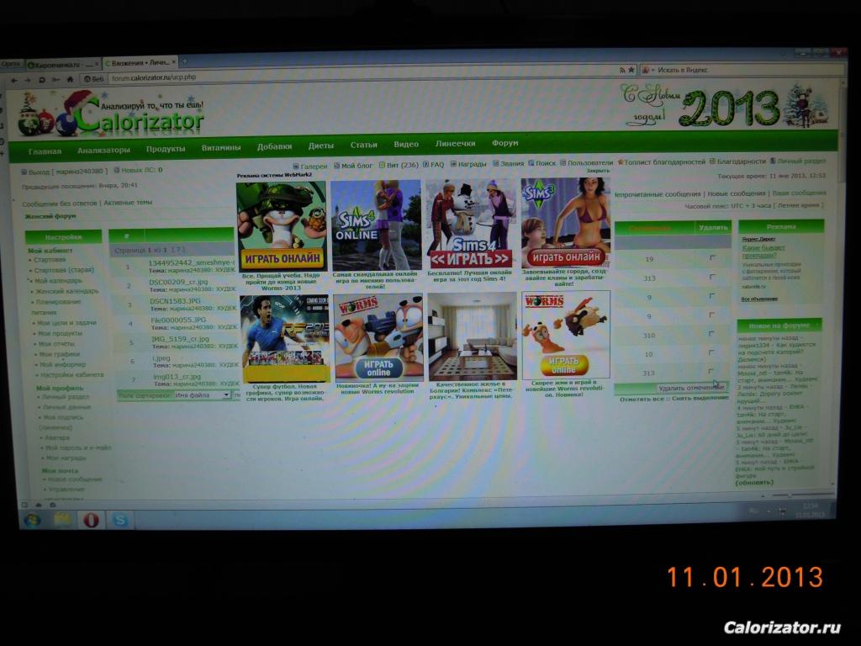Go to 'Главная' in the green menu
This screenshot has height=646, width=861.
(x=45, y=151)
